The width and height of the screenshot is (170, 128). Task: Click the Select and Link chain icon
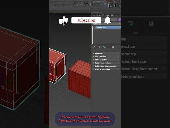[x=63, y=5]
